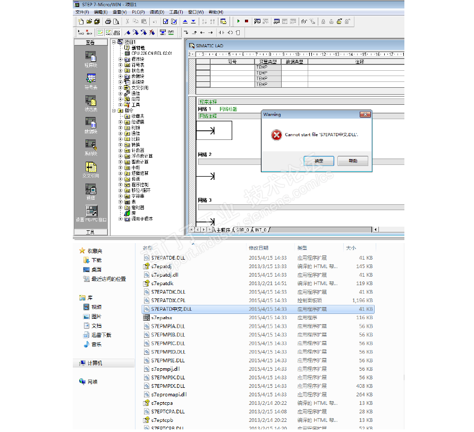
Task: Click the Open Project folder icon
Action: pos(89,21)
